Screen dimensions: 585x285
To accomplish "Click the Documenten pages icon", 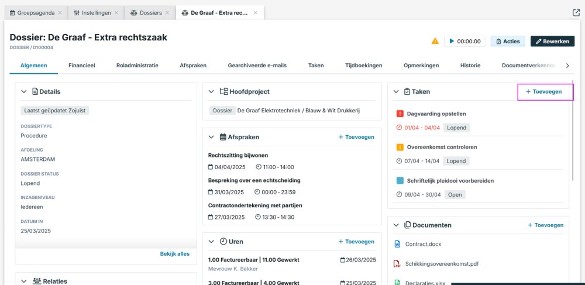I will click(407, 225).
